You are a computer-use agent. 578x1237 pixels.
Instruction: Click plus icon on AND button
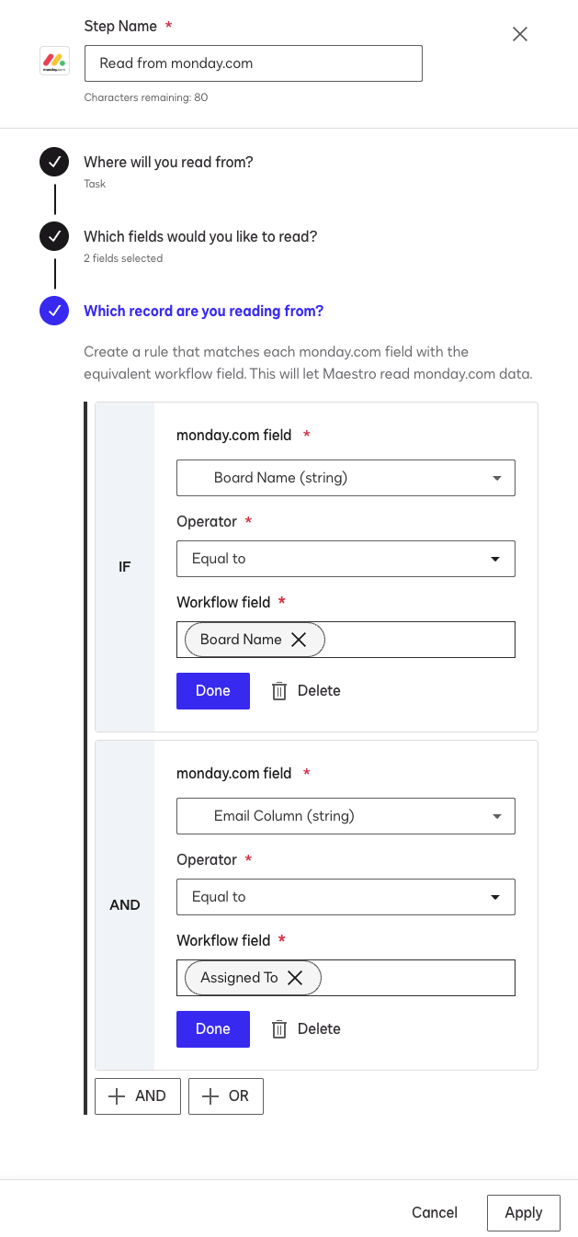point(117,1095)
